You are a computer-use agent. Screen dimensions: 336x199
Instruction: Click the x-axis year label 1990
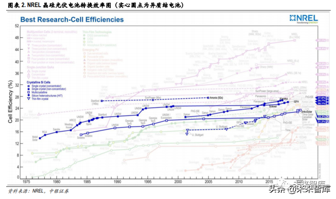tap(118, 182)
